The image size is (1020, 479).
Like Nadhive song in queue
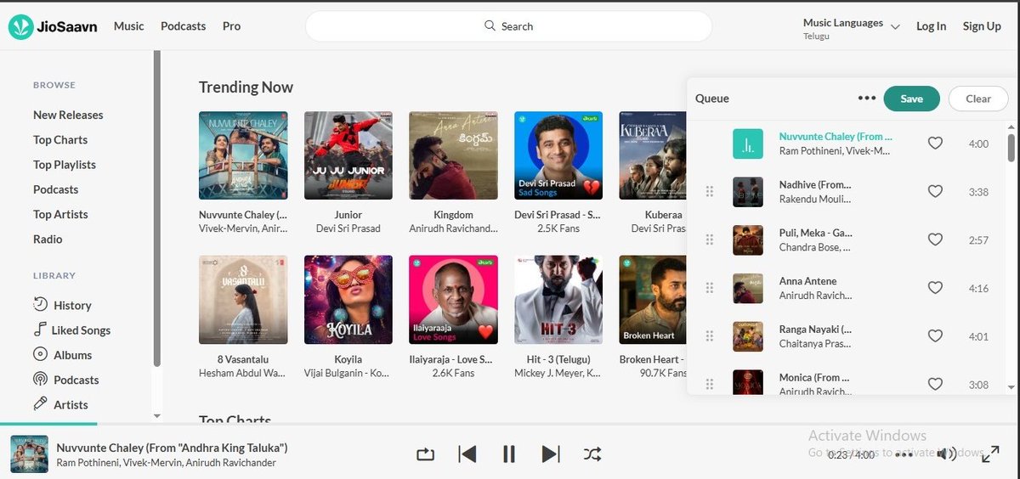click(x=935, y=192)
